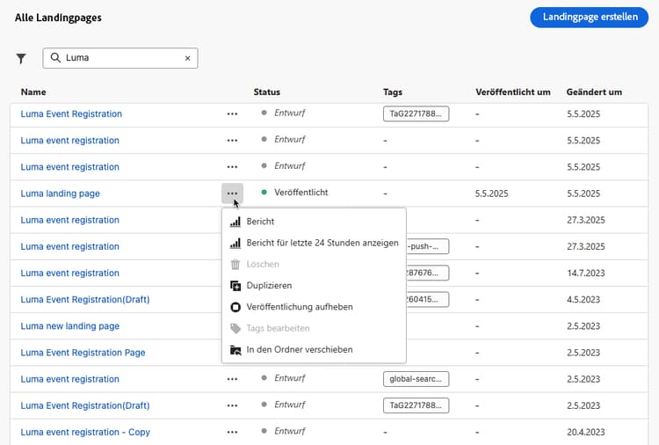Sort by the Geändert um column header
Screen dimensions: 659x445
coord(594,91)
